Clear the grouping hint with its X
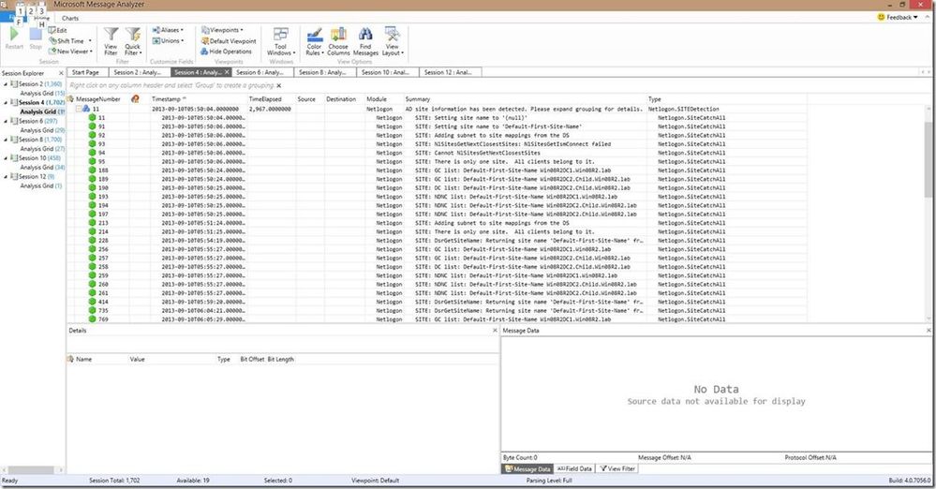The width and height of the screenshot is (936, 489). pyautogui.click(x=279, y=85)
